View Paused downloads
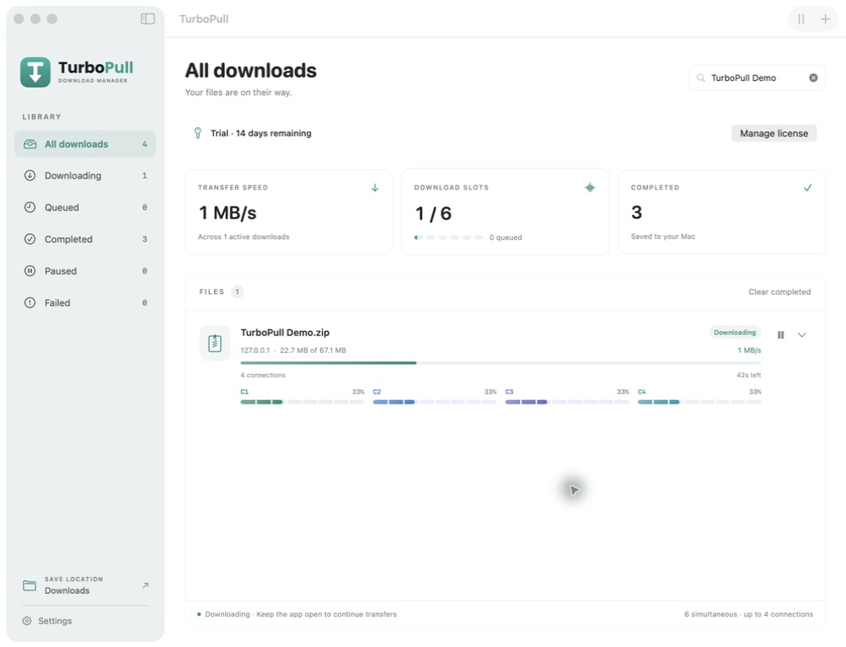 (85, 271)
